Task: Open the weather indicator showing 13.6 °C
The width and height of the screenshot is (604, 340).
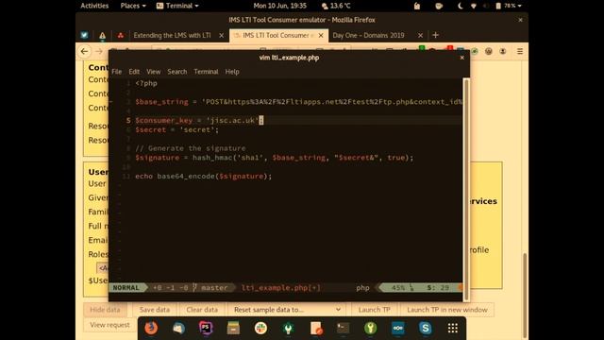Action: pos(336,6)
